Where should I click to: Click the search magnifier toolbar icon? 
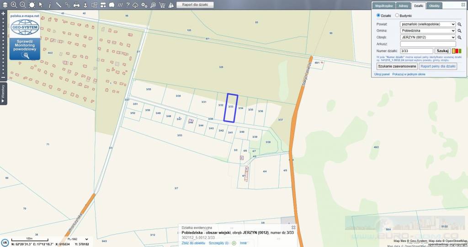click(153, 5)
